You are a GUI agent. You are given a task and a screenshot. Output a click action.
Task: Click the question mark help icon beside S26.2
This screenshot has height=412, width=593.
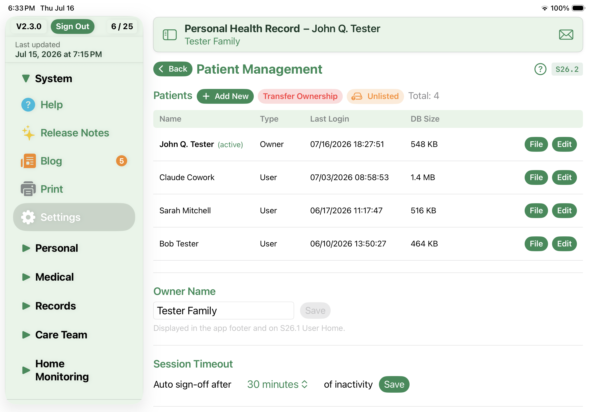540,69
